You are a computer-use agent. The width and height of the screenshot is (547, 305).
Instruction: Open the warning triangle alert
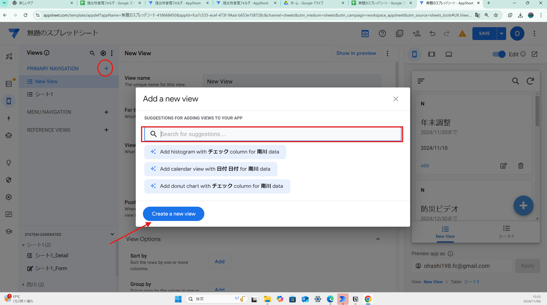point(462,34)
